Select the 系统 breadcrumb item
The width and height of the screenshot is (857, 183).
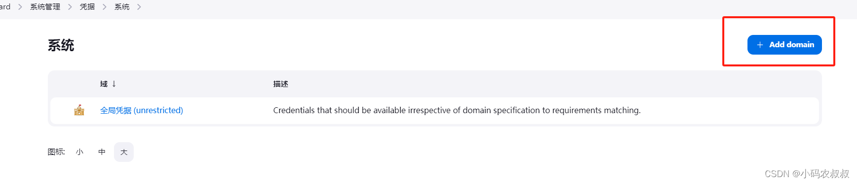click(122, 7)
